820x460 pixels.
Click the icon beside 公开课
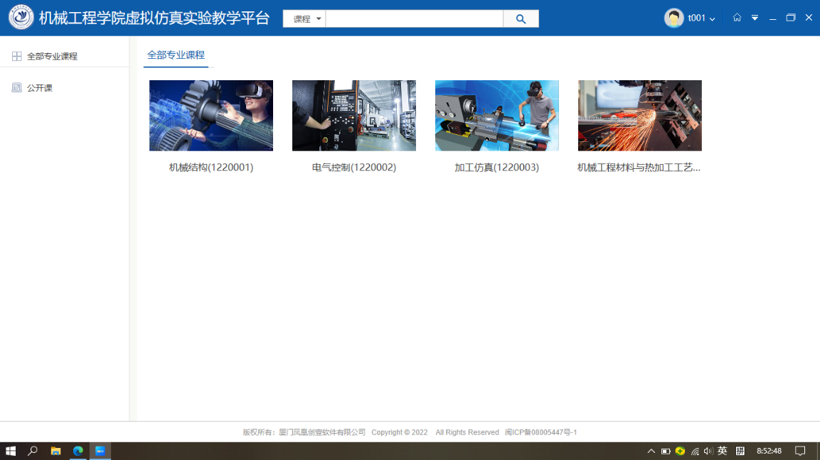[x=17, y=88]
